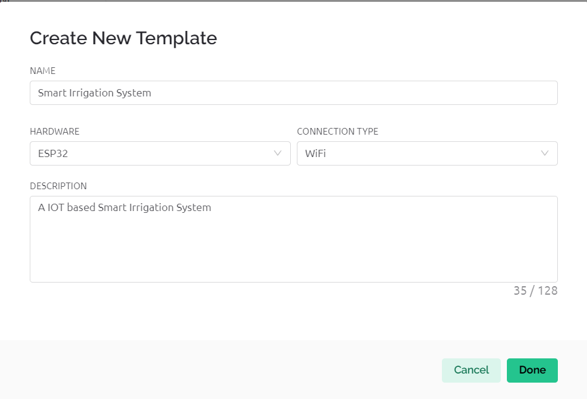Click the chevron arrow in Hardware dropdown
This screenshot has height=399, width=587.
(x=278, y=153)
